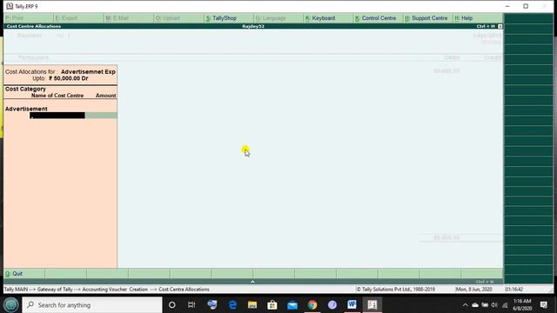
Task: Open the Help menu
Action: click(x=464, y=18)
